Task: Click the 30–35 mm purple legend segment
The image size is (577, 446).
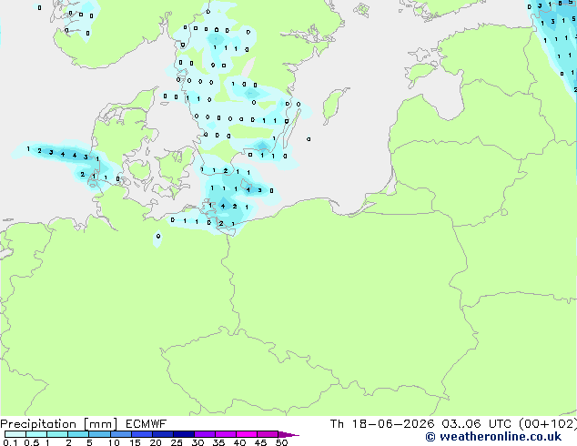Action: tap(204, 434)
